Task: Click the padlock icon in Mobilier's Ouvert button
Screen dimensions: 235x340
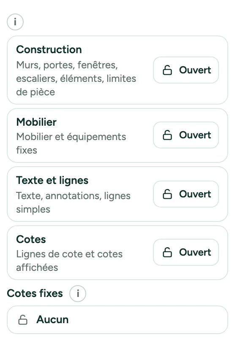Action: tap(167, 135)
